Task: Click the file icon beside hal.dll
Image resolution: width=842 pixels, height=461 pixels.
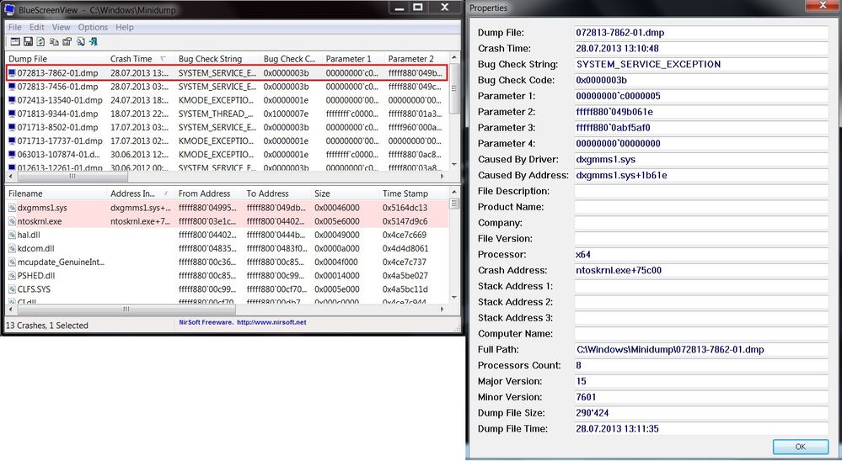Action: point(12,235)
